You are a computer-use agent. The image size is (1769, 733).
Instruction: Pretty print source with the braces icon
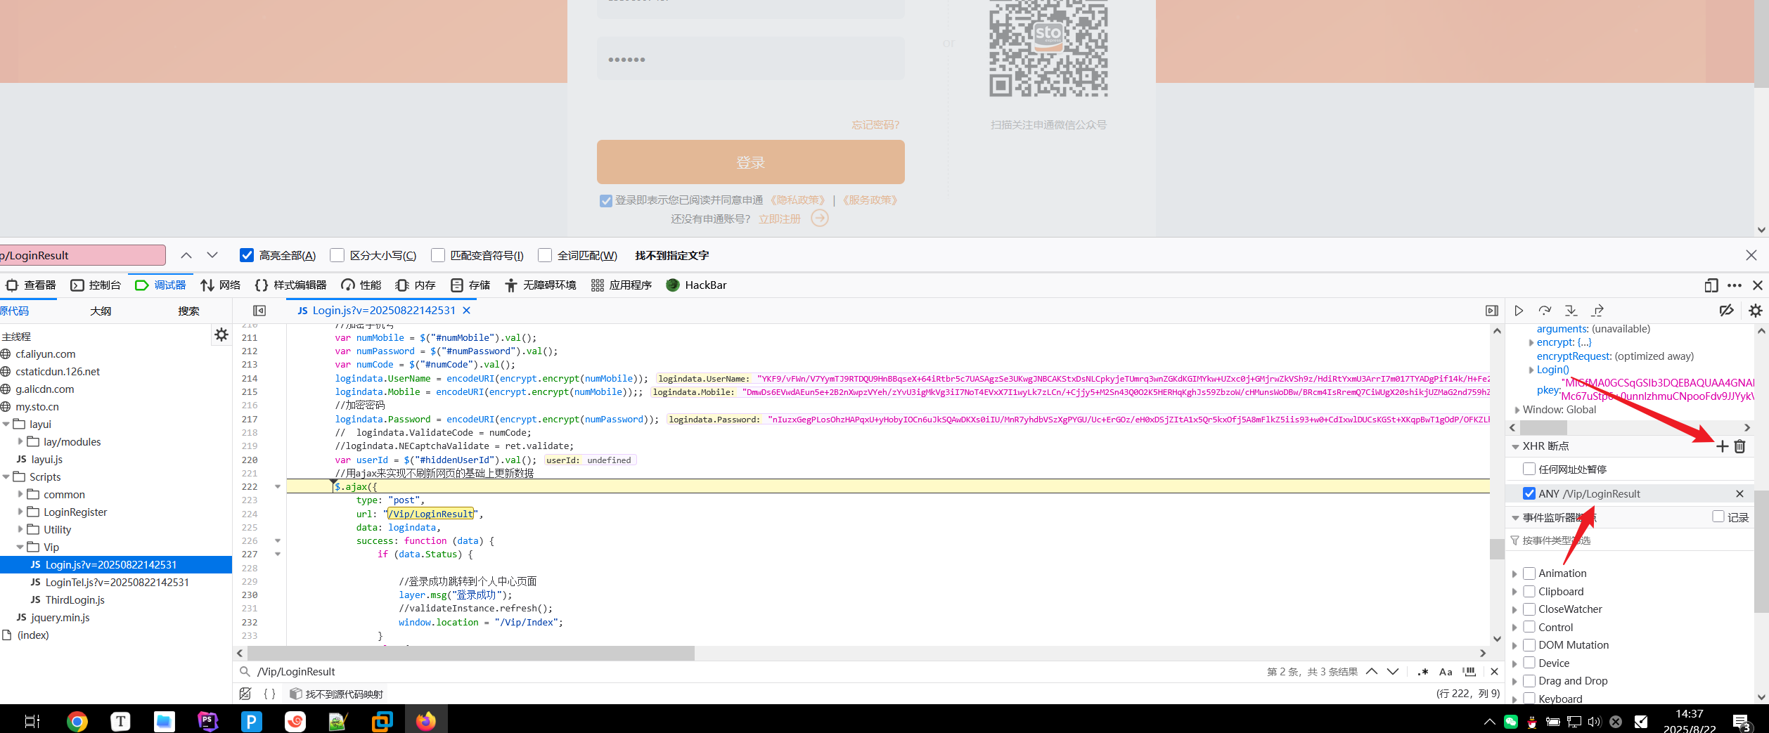click(x=269, y=694)
